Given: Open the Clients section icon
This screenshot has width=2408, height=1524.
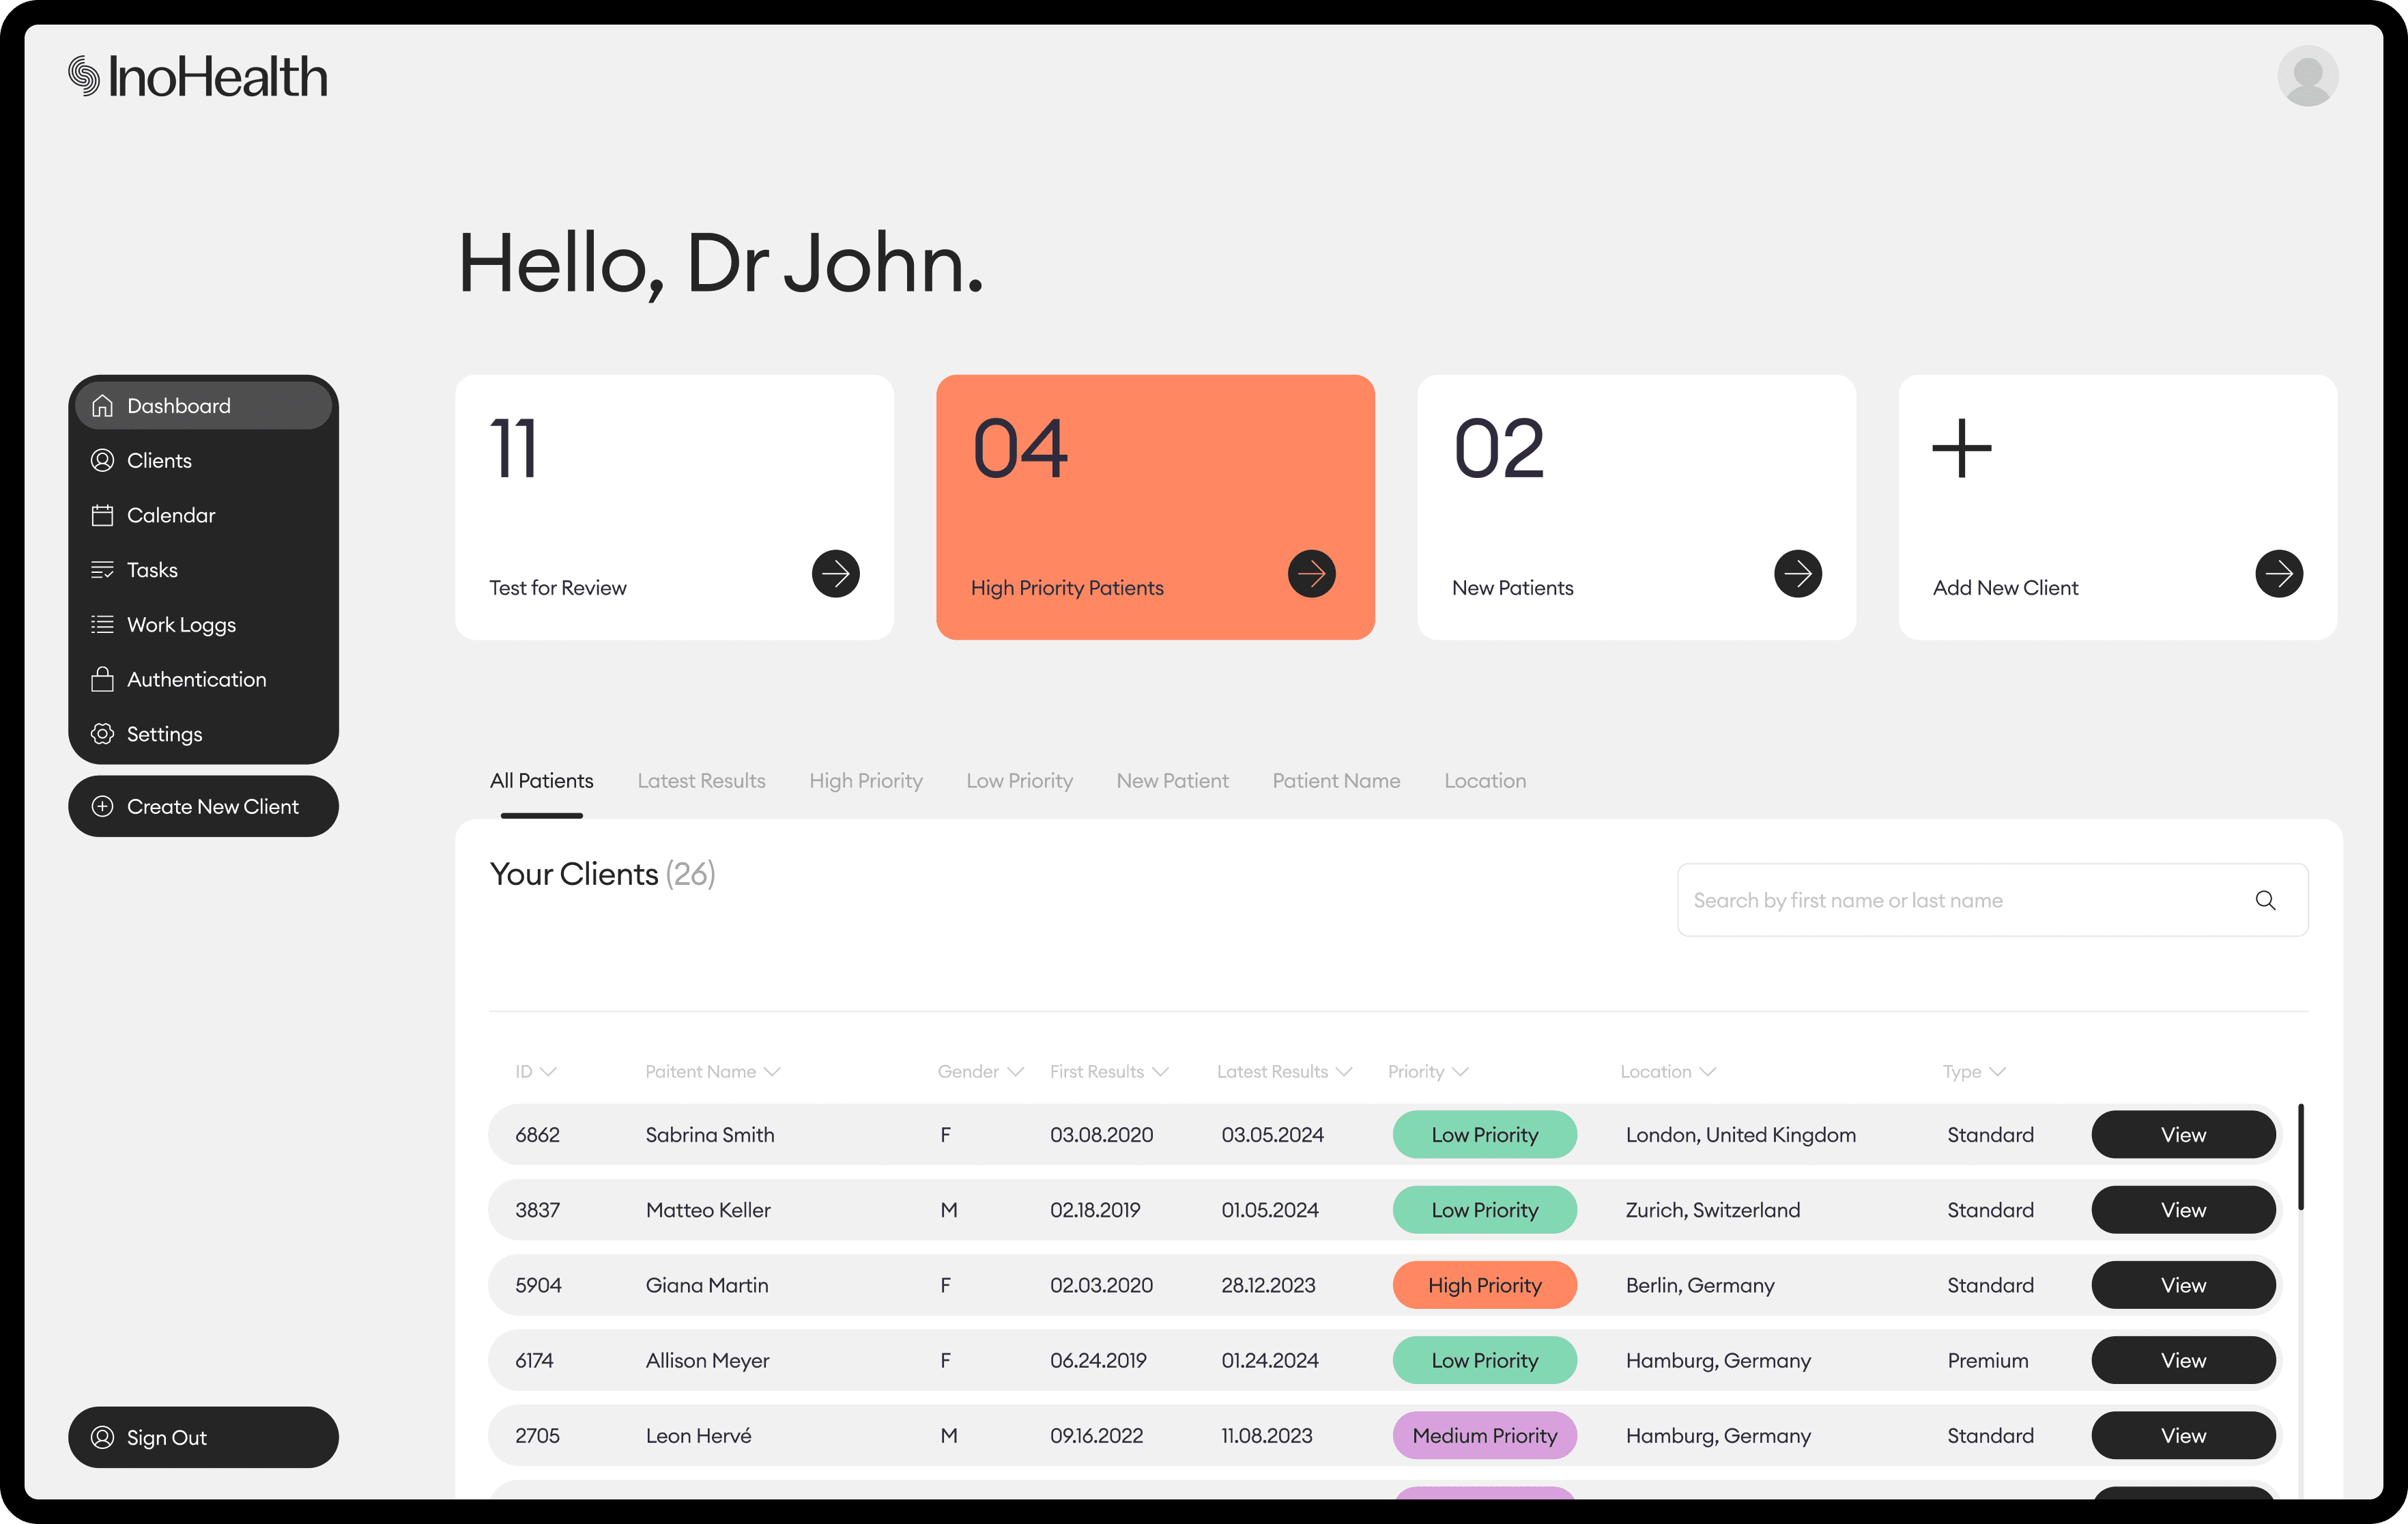Looking at the screenshot, I should coord(102,460).
